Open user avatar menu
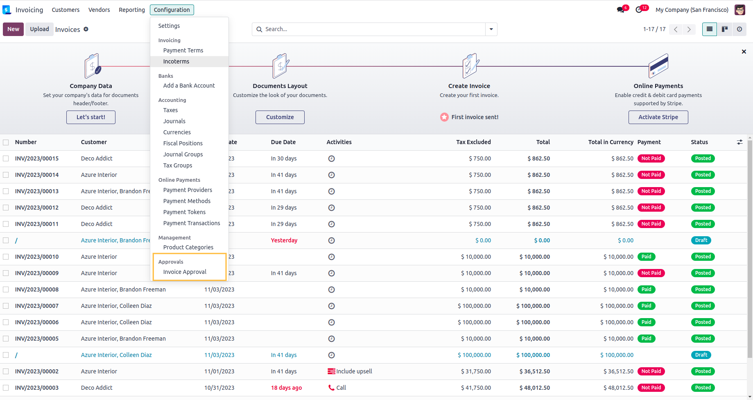 click(739, 10)
